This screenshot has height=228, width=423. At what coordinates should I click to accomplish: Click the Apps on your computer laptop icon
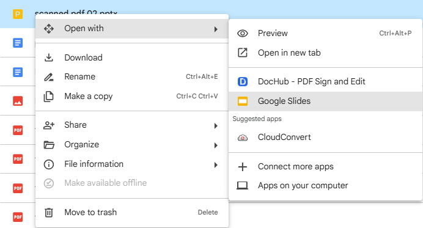click(x=243, y=186)
